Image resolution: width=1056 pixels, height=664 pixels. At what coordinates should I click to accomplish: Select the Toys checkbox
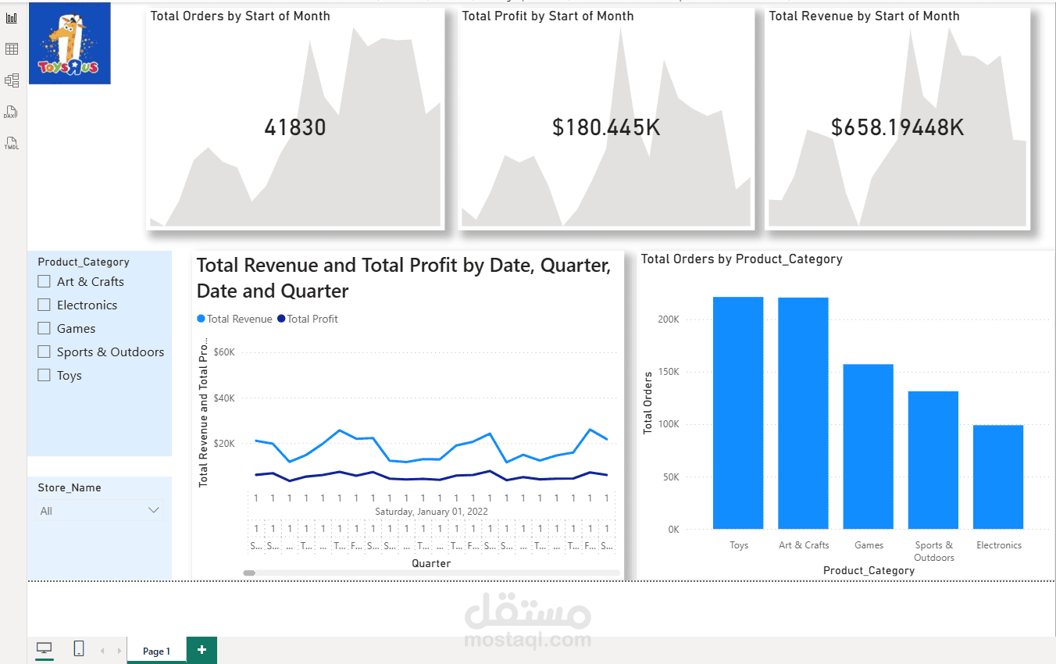[x=45, y=375]
